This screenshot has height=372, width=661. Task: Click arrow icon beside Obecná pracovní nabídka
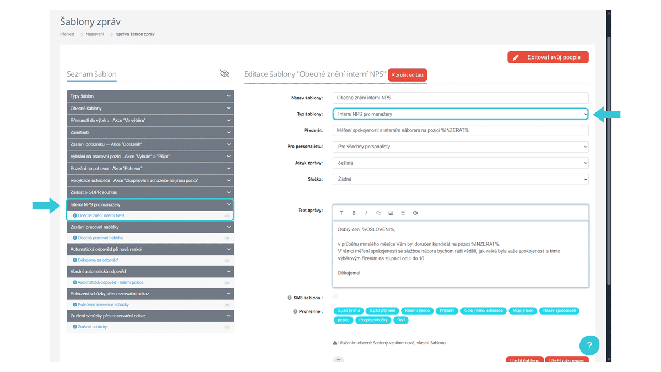point(75,238)
